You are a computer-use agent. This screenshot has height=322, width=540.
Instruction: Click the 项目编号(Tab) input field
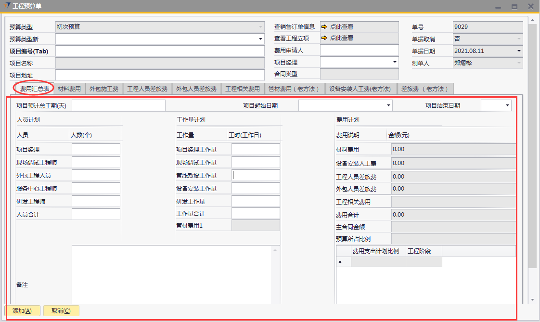tap(160, 51)
